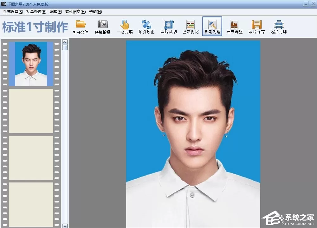This screenshot has height=228, width=317.
Task: Open 细节调整 detail adjustment
Action: [234, 27]
